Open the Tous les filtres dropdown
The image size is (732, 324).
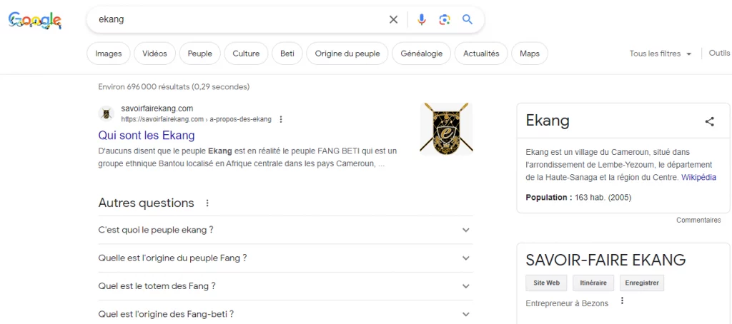pyautogui.click(x=660, y=54)
